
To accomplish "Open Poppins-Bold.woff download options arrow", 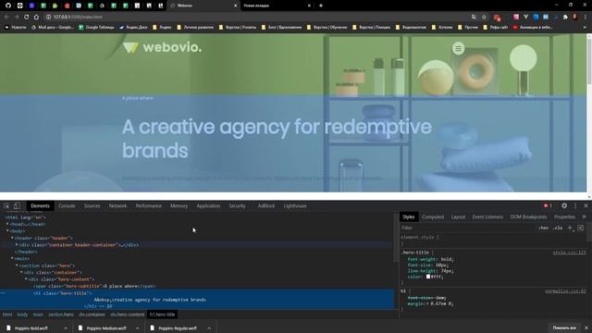I will (66, 328).
